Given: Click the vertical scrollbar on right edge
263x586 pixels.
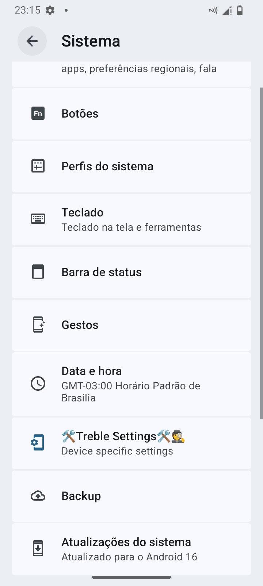Looking at the screenshot, I should click(261, 253).
